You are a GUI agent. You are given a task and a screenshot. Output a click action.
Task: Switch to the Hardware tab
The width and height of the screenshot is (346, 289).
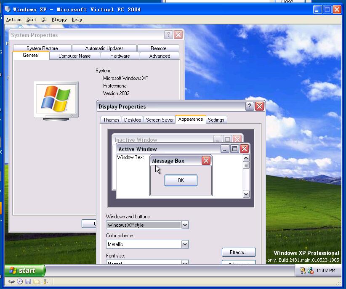(120, 56)
